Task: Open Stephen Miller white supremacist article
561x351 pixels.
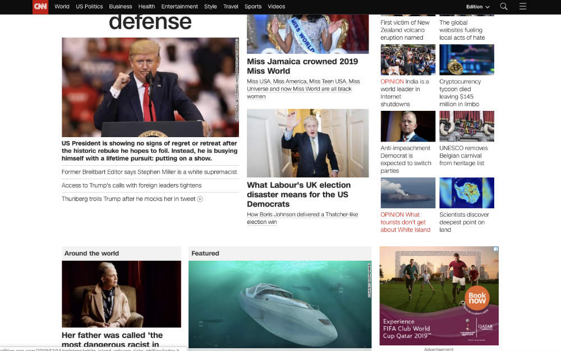Action: (x=149, y=172)
